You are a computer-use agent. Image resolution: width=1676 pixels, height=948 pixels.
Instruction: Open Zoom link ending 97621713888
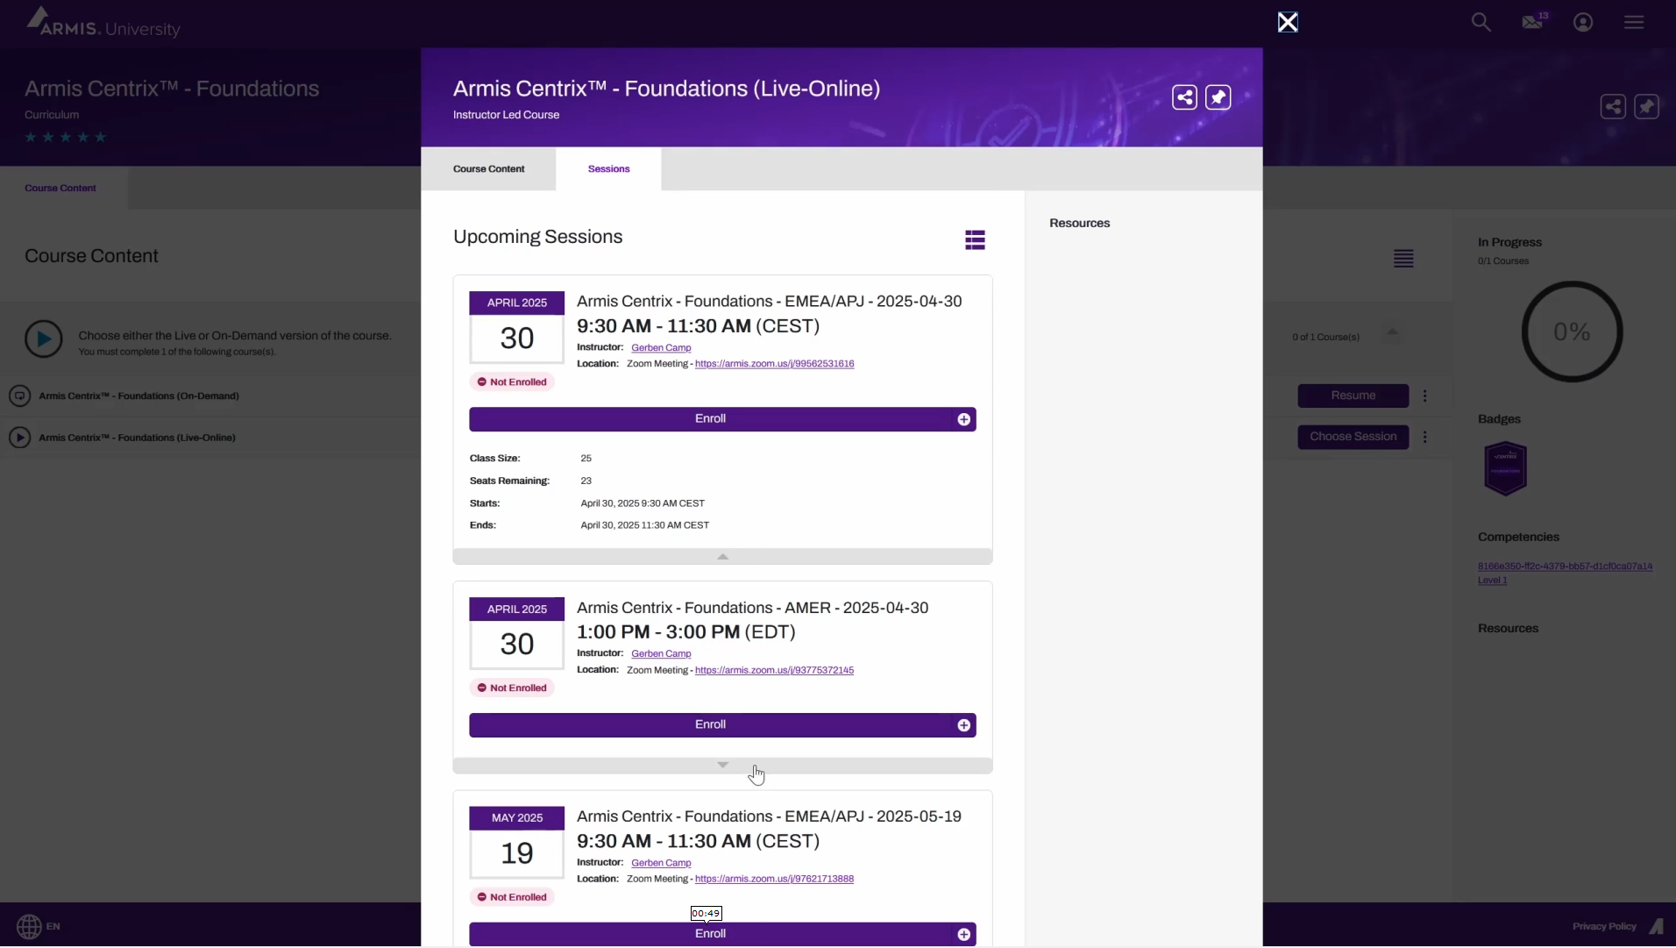click(774, 880)
